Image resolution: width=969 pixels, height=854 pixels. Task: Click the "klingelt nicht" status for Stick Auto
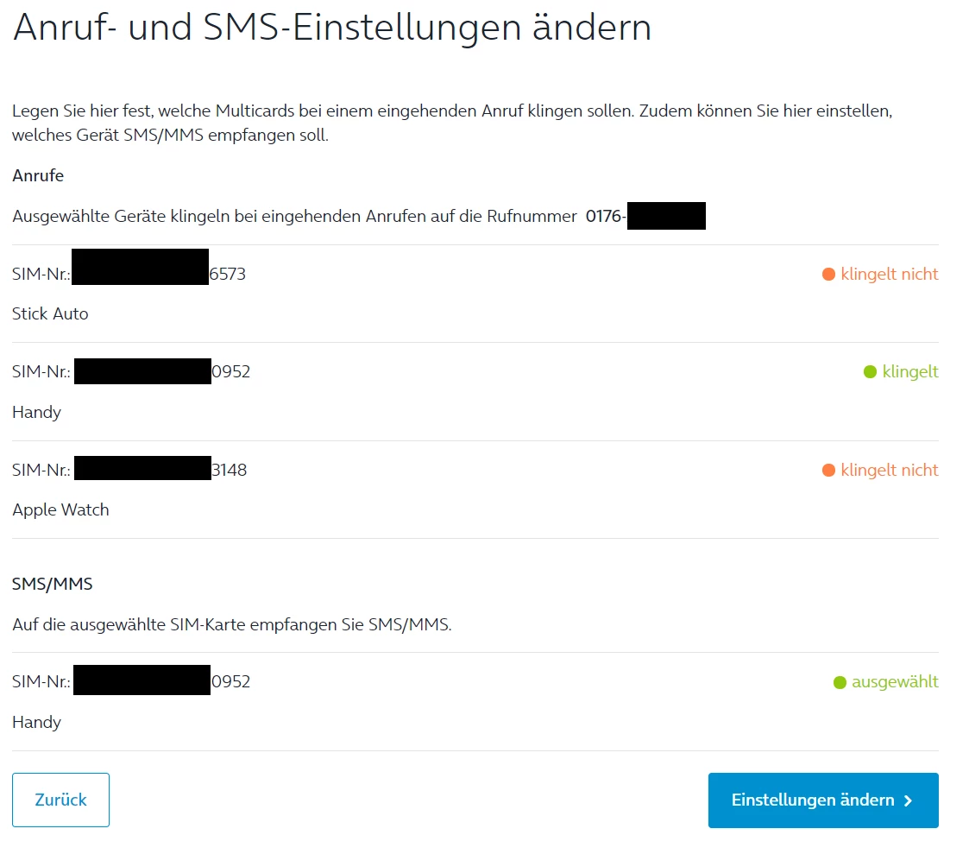click(x=889, y=275)
